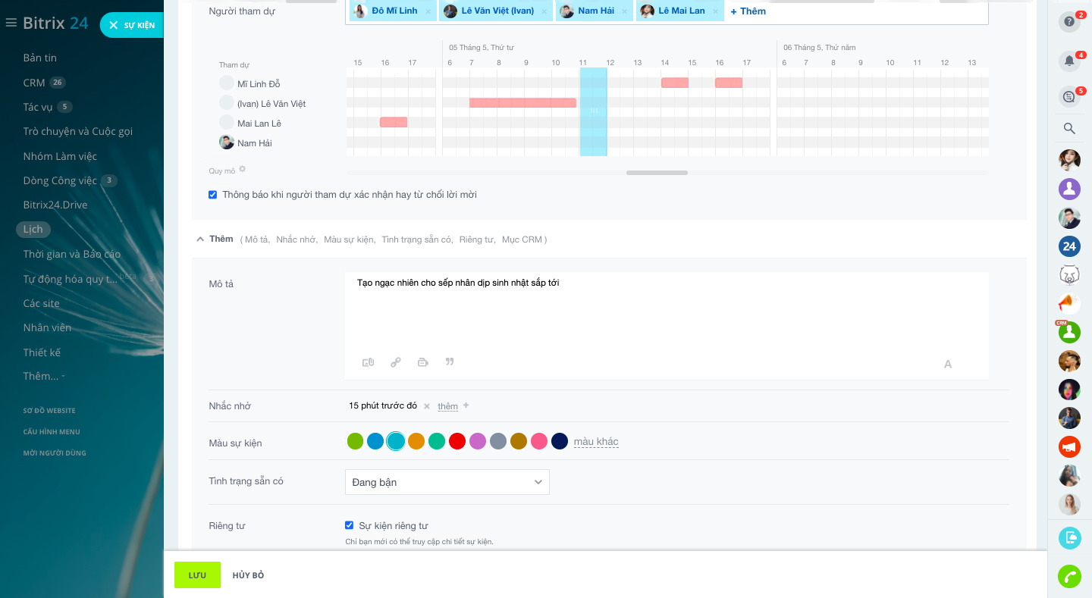Open CẤU HÌNH MENU link

pyautogui.click(x=52, y=432)
